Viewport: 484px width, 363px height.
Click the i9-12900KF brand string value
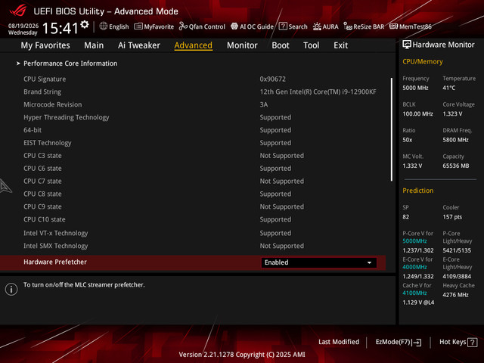[318, 92]
